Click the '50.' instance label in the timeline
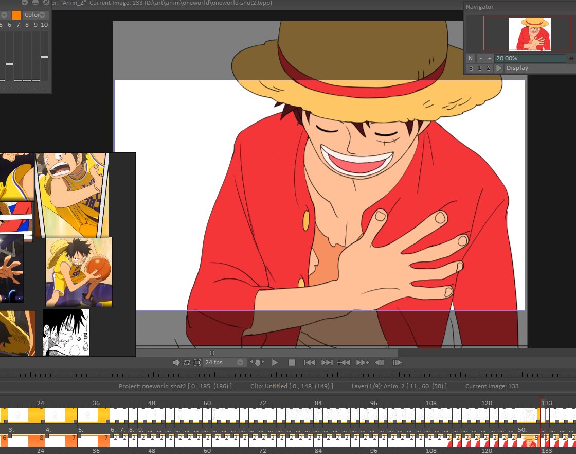Screen dimensions: 576x454 coord(521,429)
